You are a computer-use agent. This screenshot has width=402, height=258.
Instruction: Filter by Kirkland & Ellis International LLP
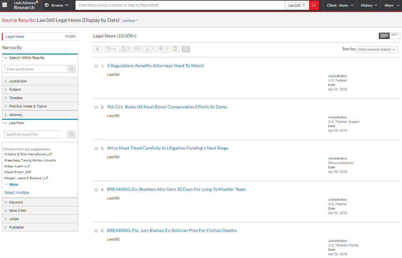tap(28, 154)
